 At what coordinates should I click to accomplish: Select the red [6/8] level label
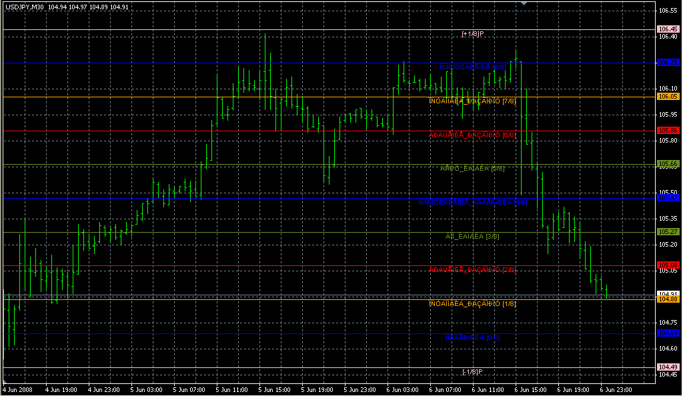(472, 135)
